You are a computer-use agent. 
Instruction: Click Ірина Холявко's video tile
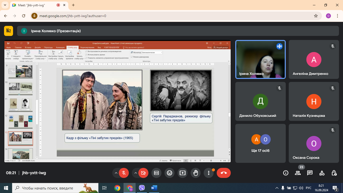260,59
